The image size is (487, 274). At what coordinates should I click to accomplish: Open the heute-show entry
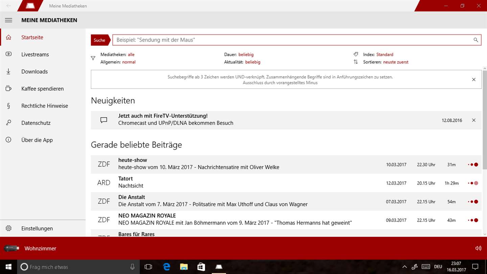[x=286, y=164]
